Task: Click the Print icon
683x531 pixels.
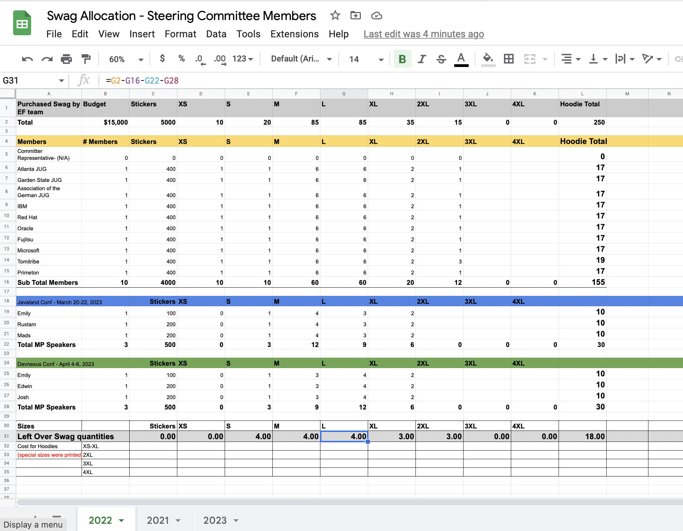Action: [x=66, y=59]
